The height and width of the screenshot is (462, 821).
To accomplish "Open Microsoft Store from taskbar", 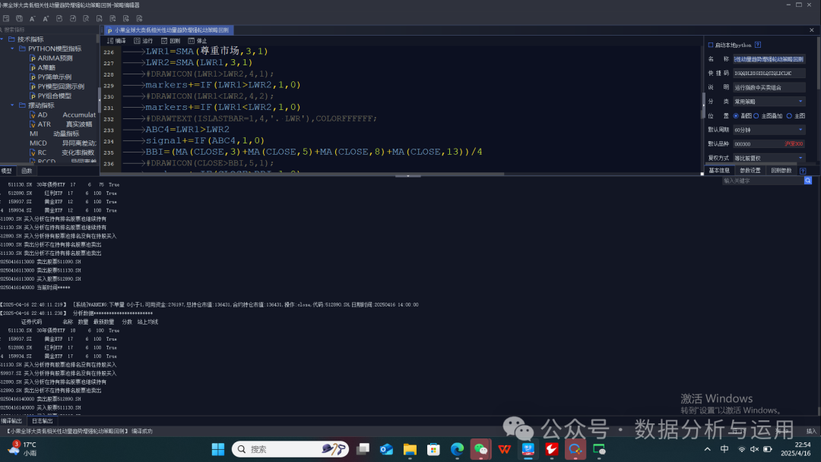I will tap(433, 449).
